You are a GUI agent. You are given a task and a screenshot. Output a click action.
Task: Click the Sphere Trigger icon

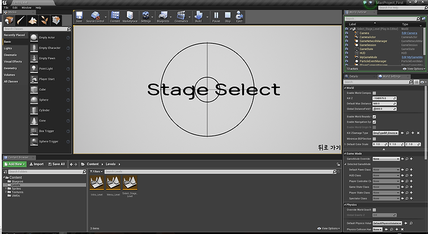tap(34, 141)
